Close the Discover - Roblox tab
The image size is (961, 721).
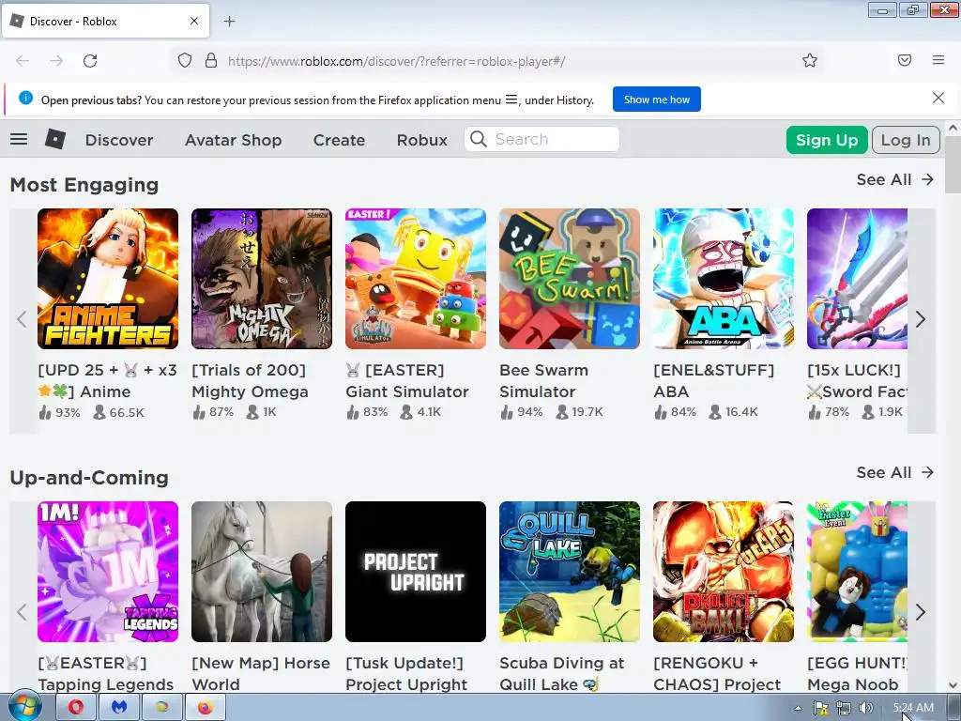point(194,21)
